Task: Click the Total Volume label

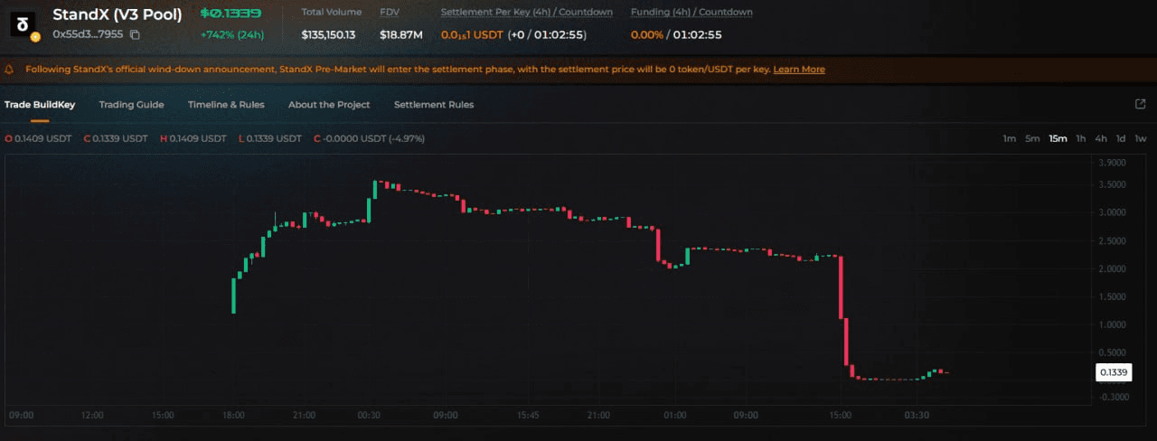Action: tap(332, 13)
